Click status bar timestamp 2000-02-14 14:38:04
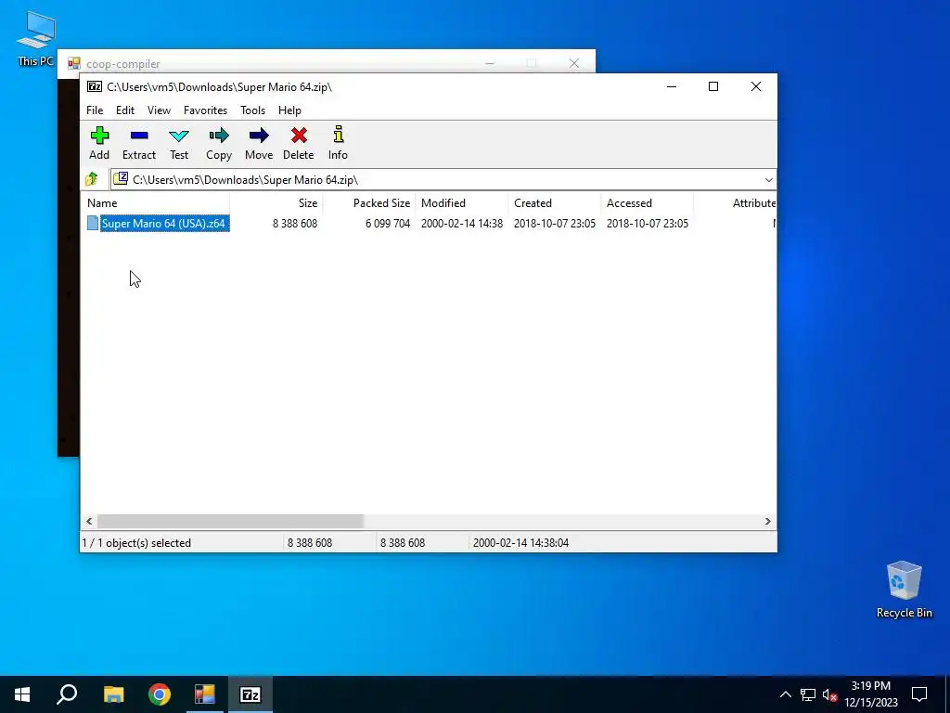Image resolution: width=950 pixels, height=713 pixels. [520, 542]
